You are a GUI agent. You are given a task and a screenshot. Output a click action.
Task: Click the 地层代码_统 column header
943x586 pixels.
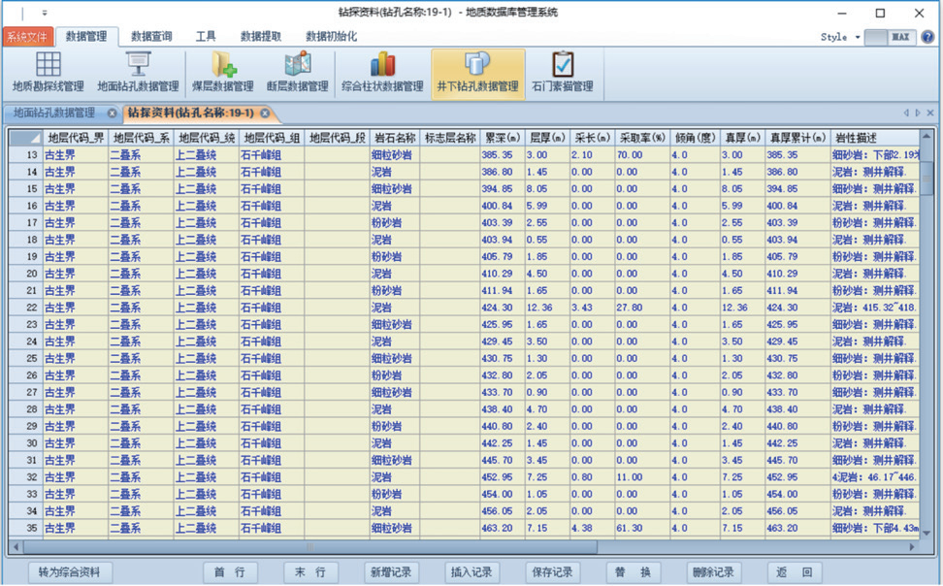[207, 138]
